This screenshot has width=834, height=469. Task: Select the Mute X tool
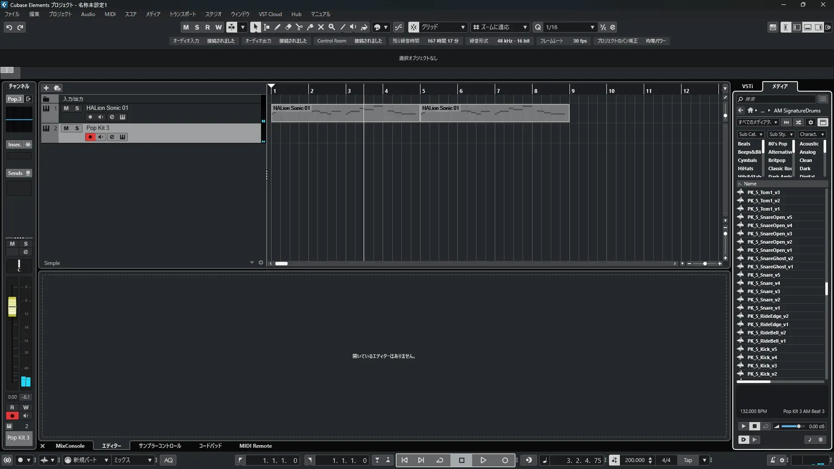(321, 27)
